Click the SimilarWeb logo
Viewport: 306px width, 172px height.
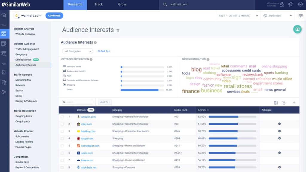[x=16, y=4]
